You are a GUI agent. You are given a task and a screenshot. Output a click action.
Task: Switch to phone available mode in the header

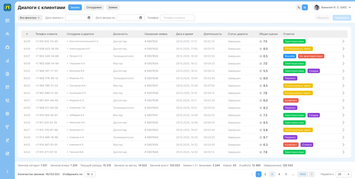coord(299,8)
